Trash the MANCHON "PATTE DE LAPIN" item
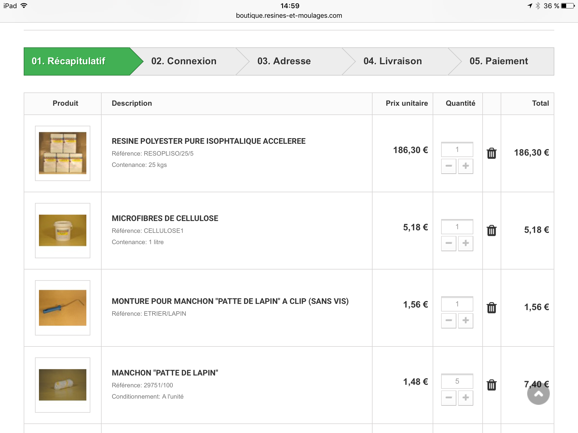The width and height of the screenshot is (578, 433). (491, 385)
